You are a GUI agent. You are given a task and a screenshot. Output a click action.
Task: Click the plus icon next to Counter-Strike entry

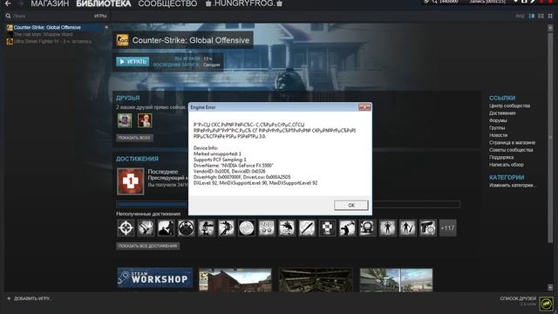106,27
